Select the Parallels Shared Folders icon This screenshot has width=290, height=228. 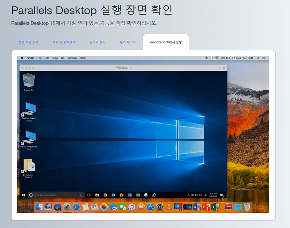tap(29, 112)
